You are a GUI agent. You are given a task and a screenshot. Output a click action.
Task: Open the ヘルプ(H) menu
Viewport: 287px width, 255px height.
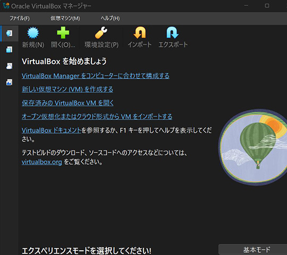110,18
